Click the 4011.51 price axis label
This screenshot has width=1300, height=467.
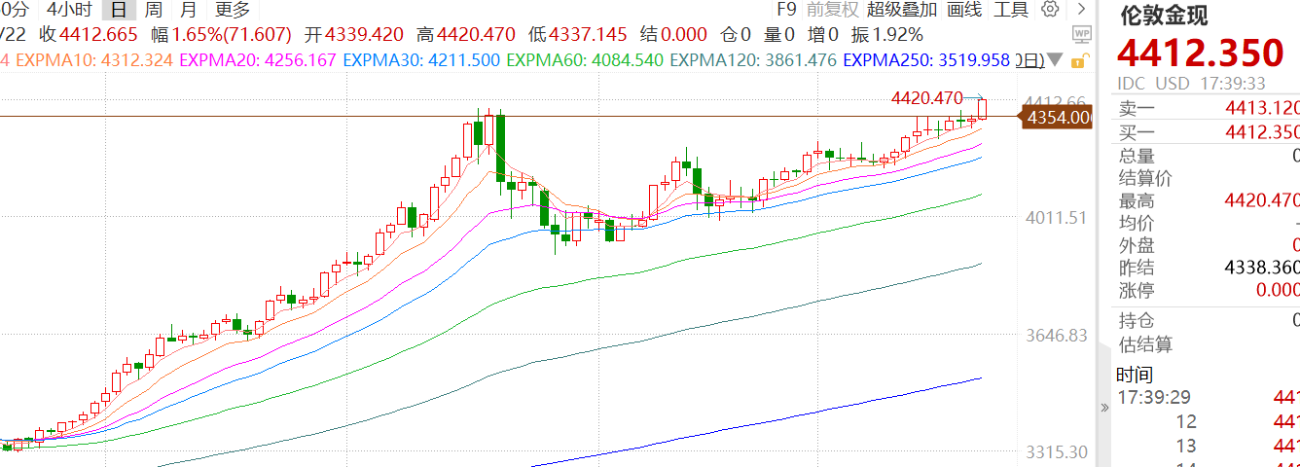coord(1056,218)
